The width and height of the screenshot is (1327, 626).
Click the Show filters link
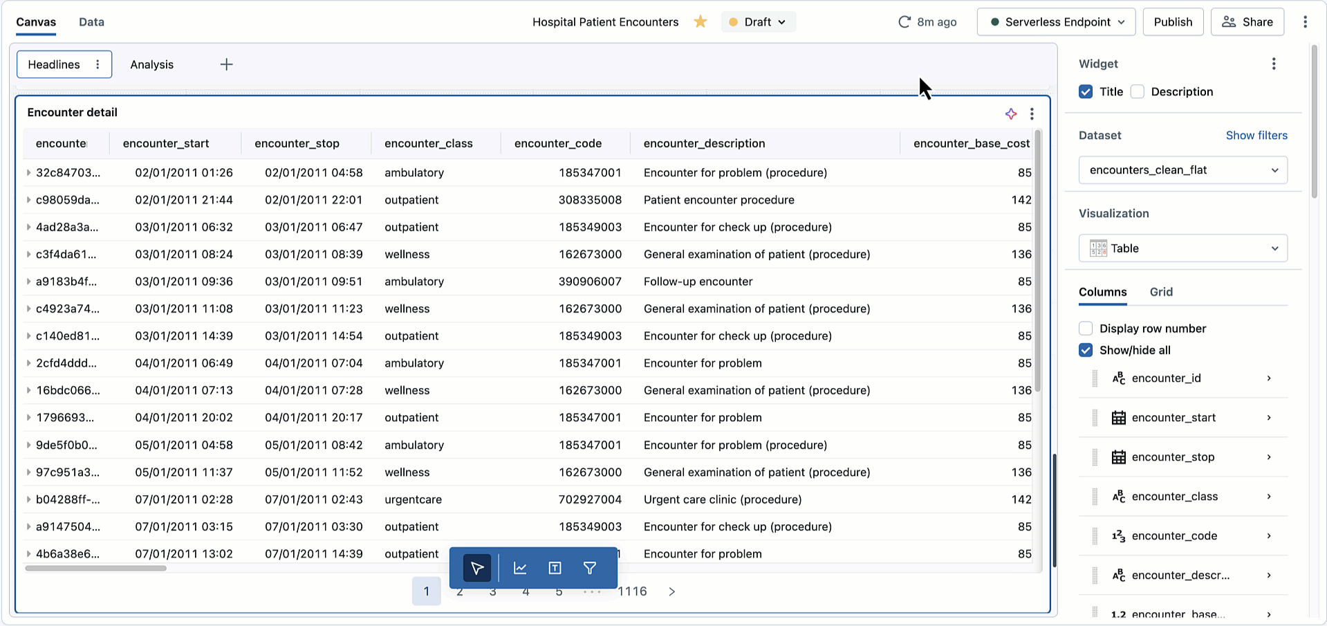(1256, 136)
